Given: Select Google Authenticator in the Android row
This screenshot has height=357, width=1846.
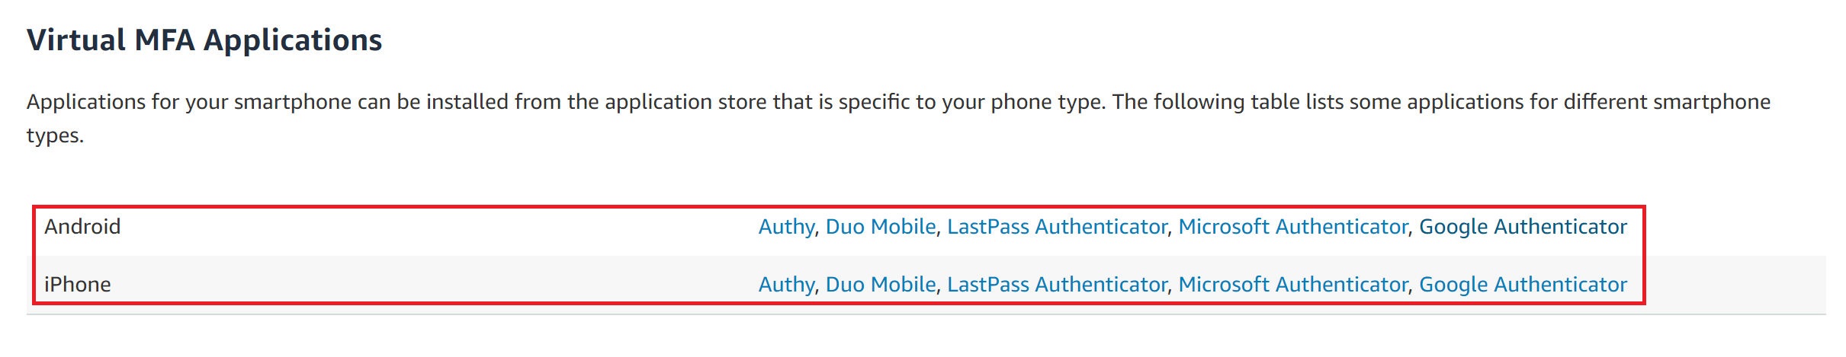Looking at the screenshot, I should click(x=1523, y=227).
